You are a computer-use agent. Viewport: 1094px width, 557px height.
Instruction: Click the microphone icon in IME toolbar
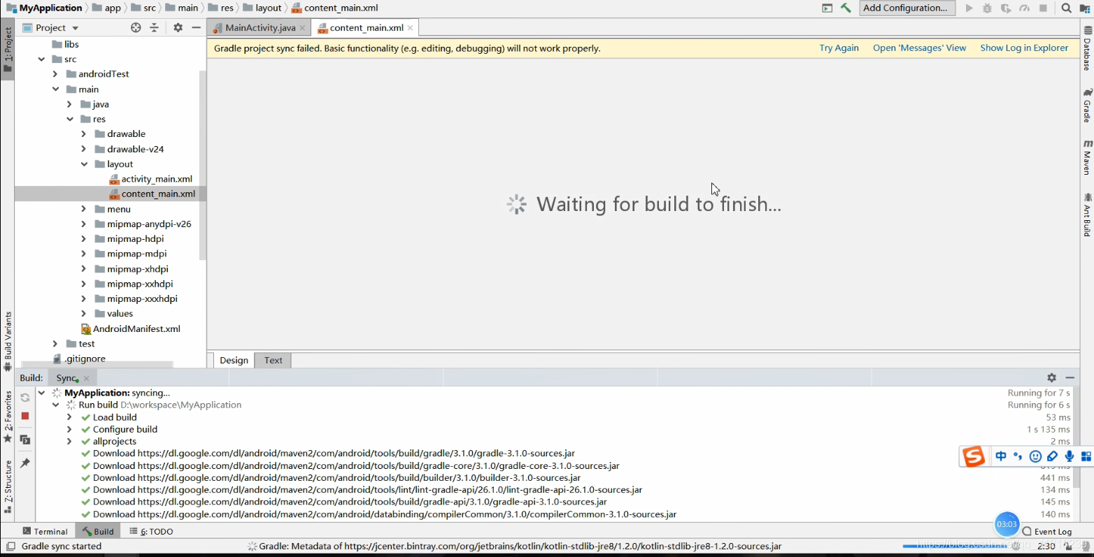[1069, 456]
